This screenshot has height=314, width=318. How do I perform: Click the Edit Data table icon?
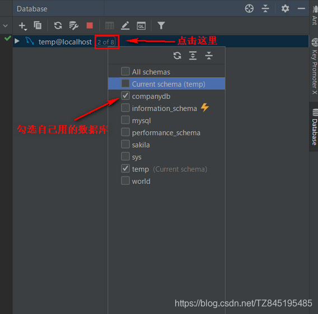[110, 26]
